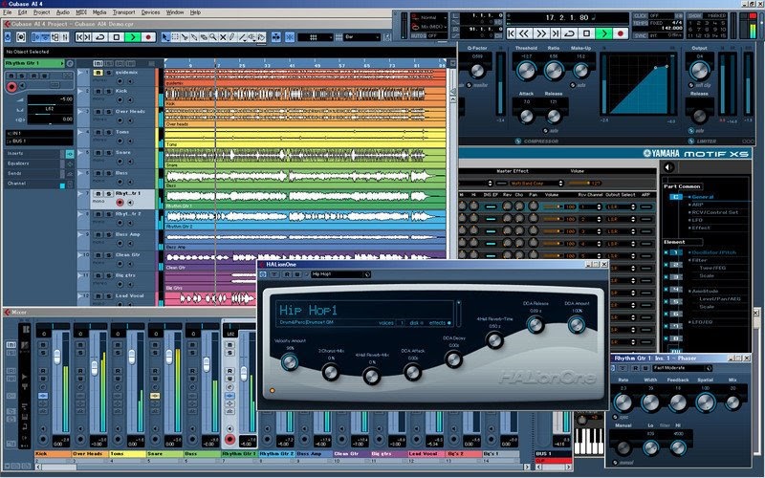Click Record on the Transport panel
The width and height of the screenshot is (765, 478).
(x=621, y=33)
